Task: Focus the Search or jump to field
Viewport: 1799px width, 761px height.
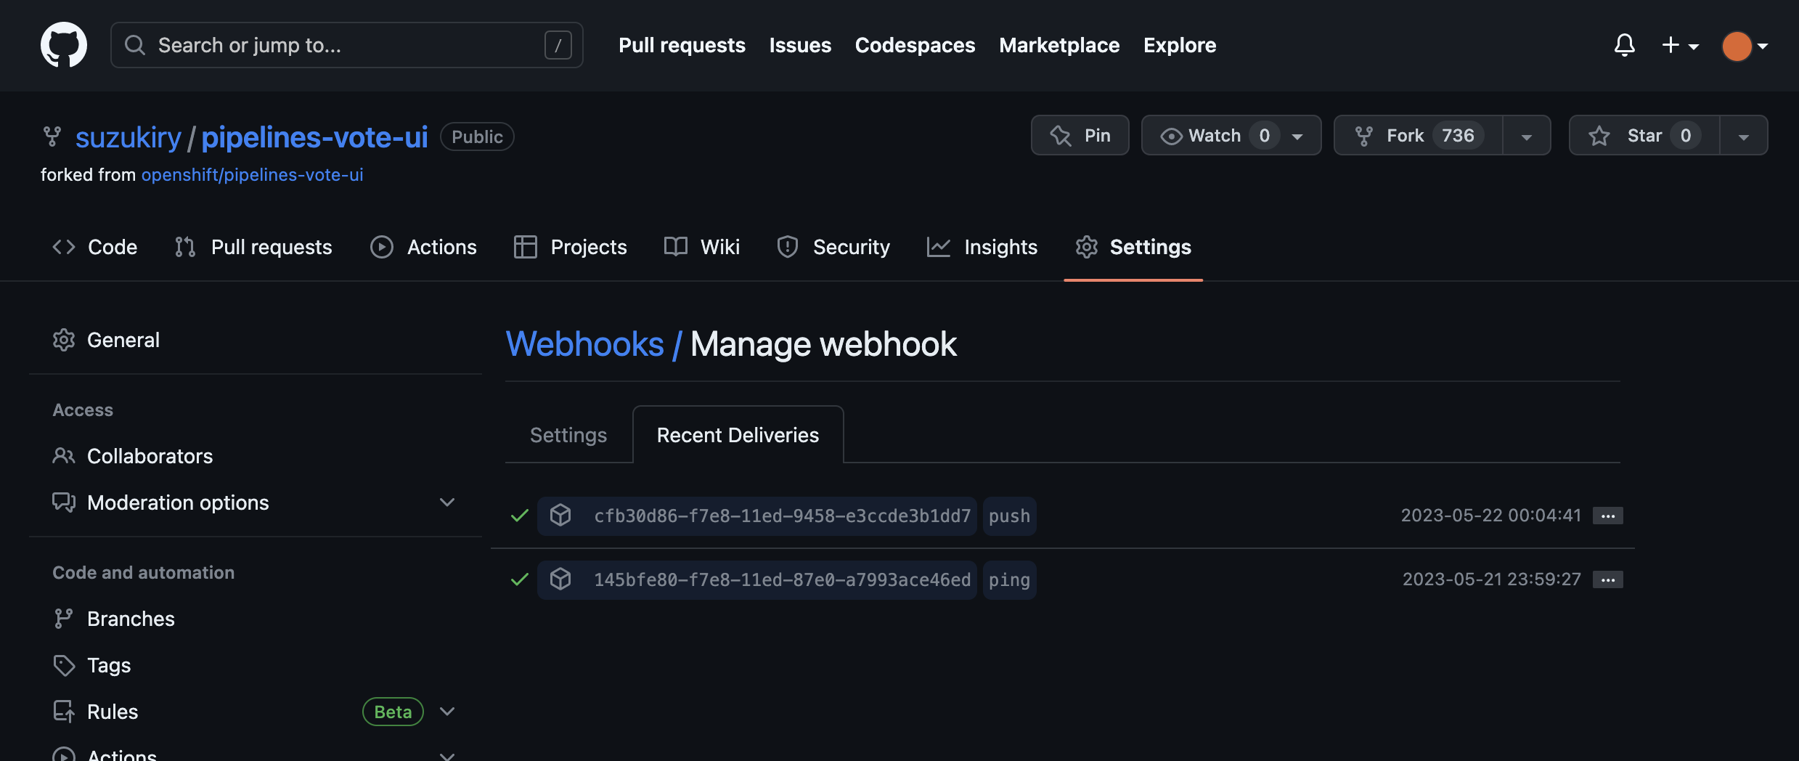Action: pyautogui.click(x=346, y=45)
